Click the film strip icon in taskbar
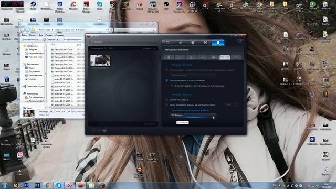Screen dimensions: 336x189 coord(37,185)
